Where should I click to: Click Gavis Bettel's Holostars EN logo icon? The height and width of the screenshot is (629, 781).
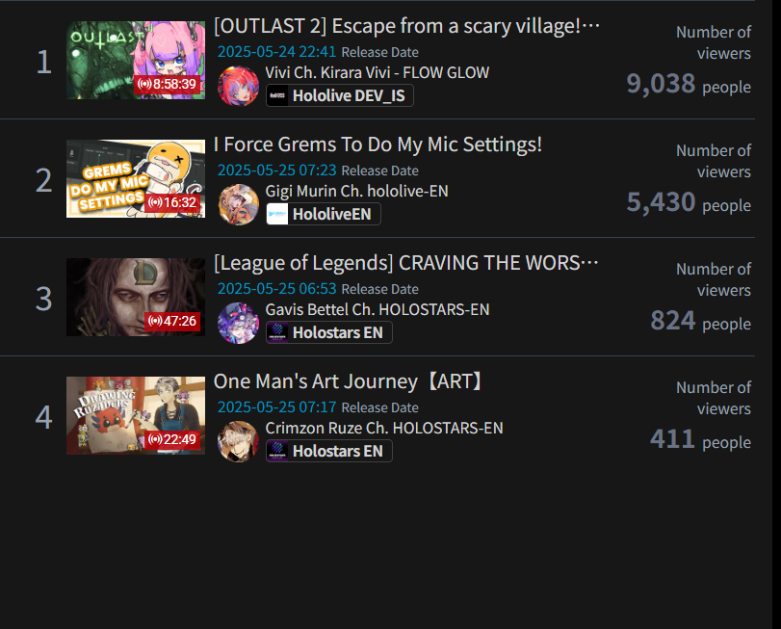coord(277,332)
